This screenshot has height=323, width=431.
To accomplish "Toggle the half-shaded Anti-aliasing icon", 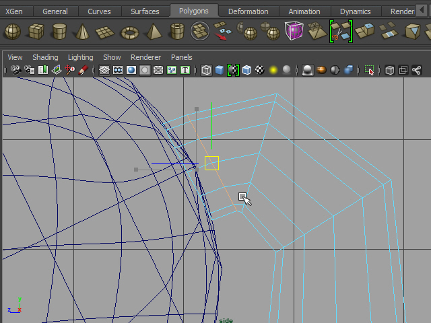I will coord(335,70).
